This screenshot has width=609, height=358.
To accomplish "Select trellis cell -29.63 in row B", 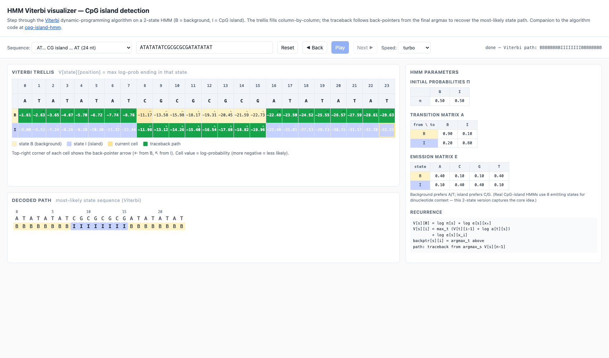I will 387,115.
